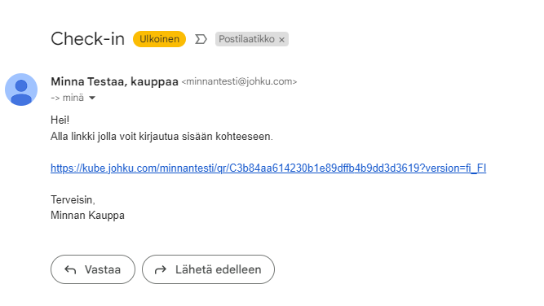Click the forward arrow icon in Lähetä edelleen

pos(161,269)
